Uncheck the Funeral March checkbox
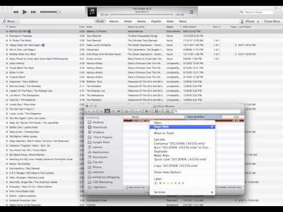 [x=7, y=77]
